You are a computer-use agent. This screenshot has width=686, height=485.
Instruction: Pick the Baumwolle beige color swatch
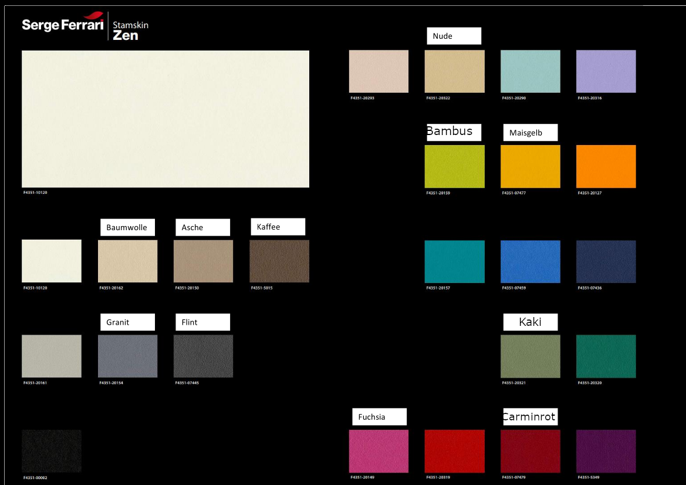pyautogui.click(x=127, y=261)
